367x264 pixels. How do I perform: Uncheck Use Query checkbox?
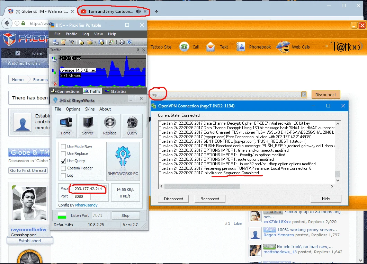pos(63,161)
